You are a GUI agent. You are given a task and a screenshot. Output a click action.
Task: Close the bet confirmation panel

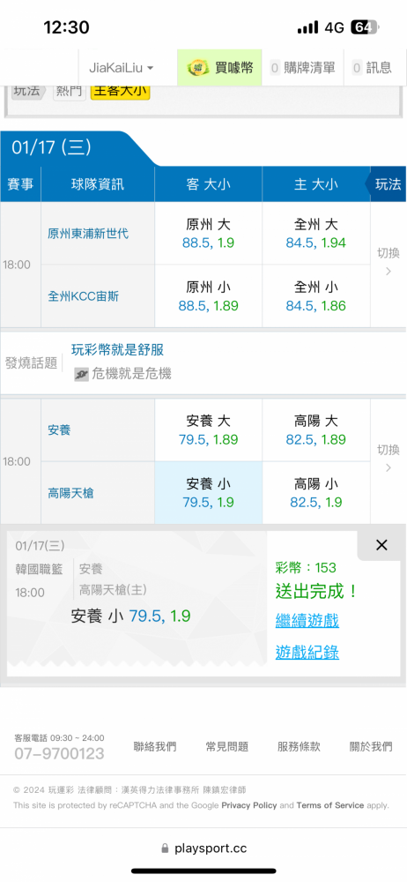click(x=381, y=544)
